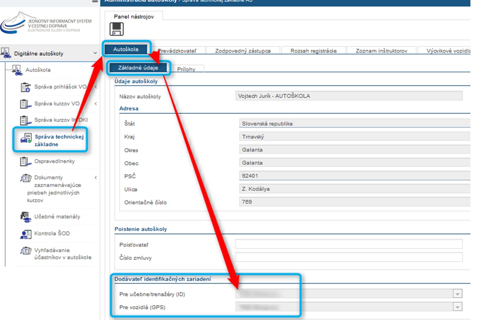The width and height of the screenshot is (479, 320).
Task: Click the Vyhľadávanie účastníkov icon
Action: tap(26, 251)
